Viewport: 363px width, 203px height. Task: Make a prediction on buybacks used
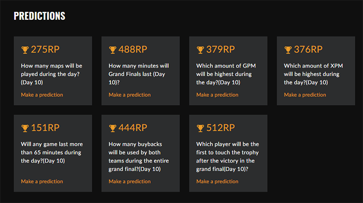click(x=130, y=182)
